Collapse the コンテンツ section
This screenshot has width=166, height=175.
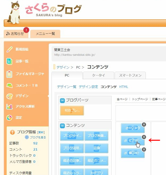point(63,126)
